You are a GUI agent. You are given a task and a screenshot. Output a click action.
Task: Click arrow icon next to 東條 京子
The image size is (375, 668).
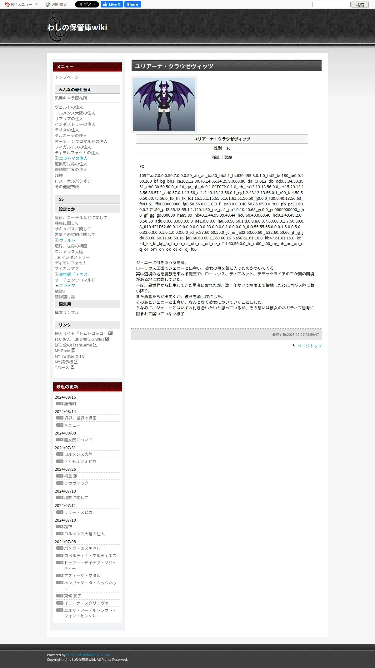tap(60, 596)
